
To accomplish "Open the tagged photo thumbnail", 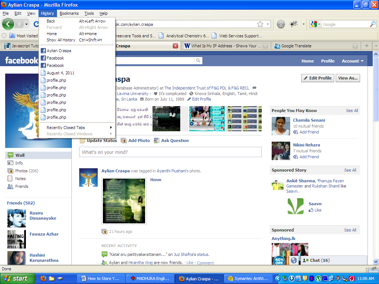I will (124, 201).
